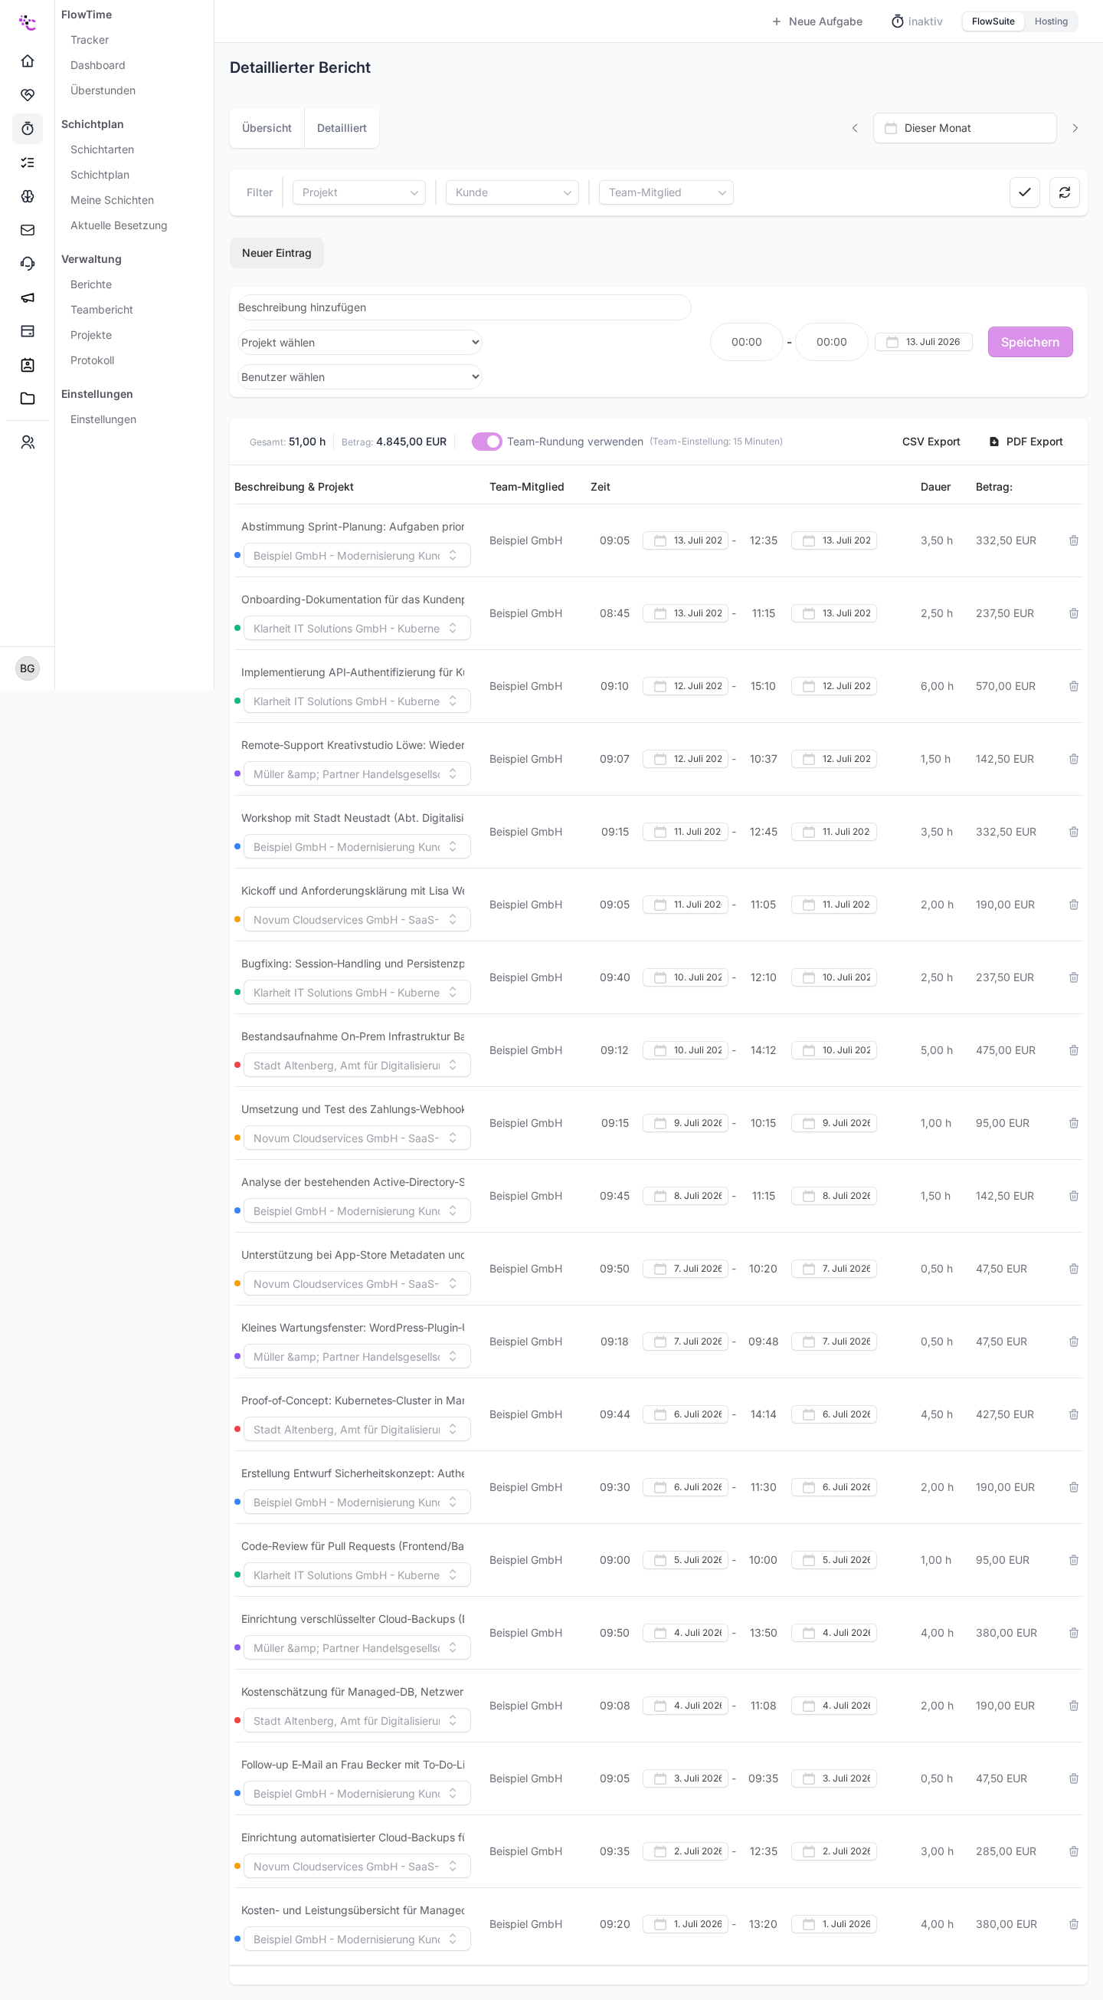The height and width of the screenshot is (2000, 1103).
Task: Click start time 09:12 of Bestandsaufnahme entry
Action: [614, 1050]
